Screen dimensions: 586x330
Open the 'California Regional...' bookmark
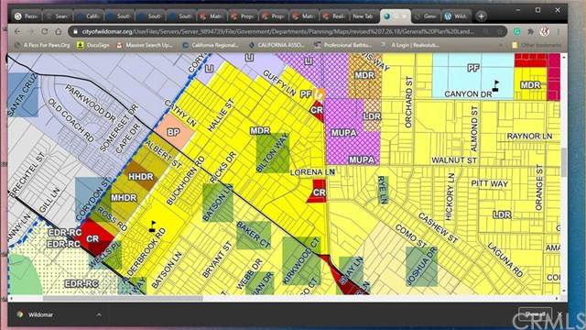(x=211, y=45)
